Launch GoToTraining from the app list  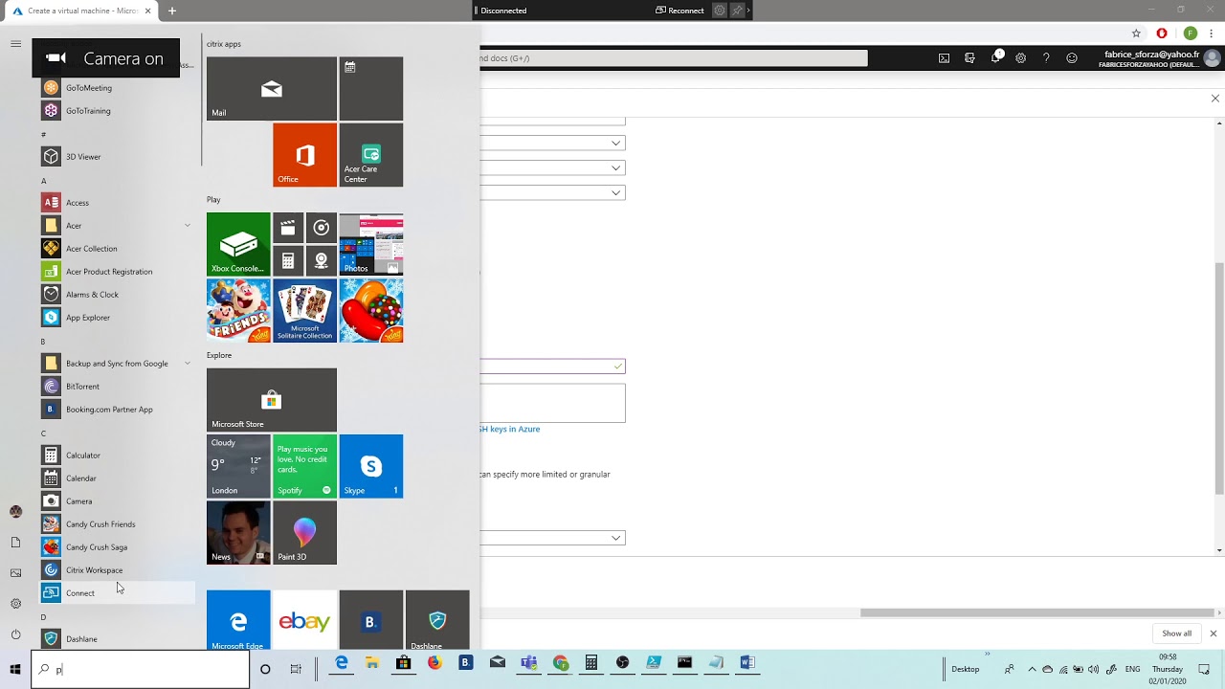(117, 111)
